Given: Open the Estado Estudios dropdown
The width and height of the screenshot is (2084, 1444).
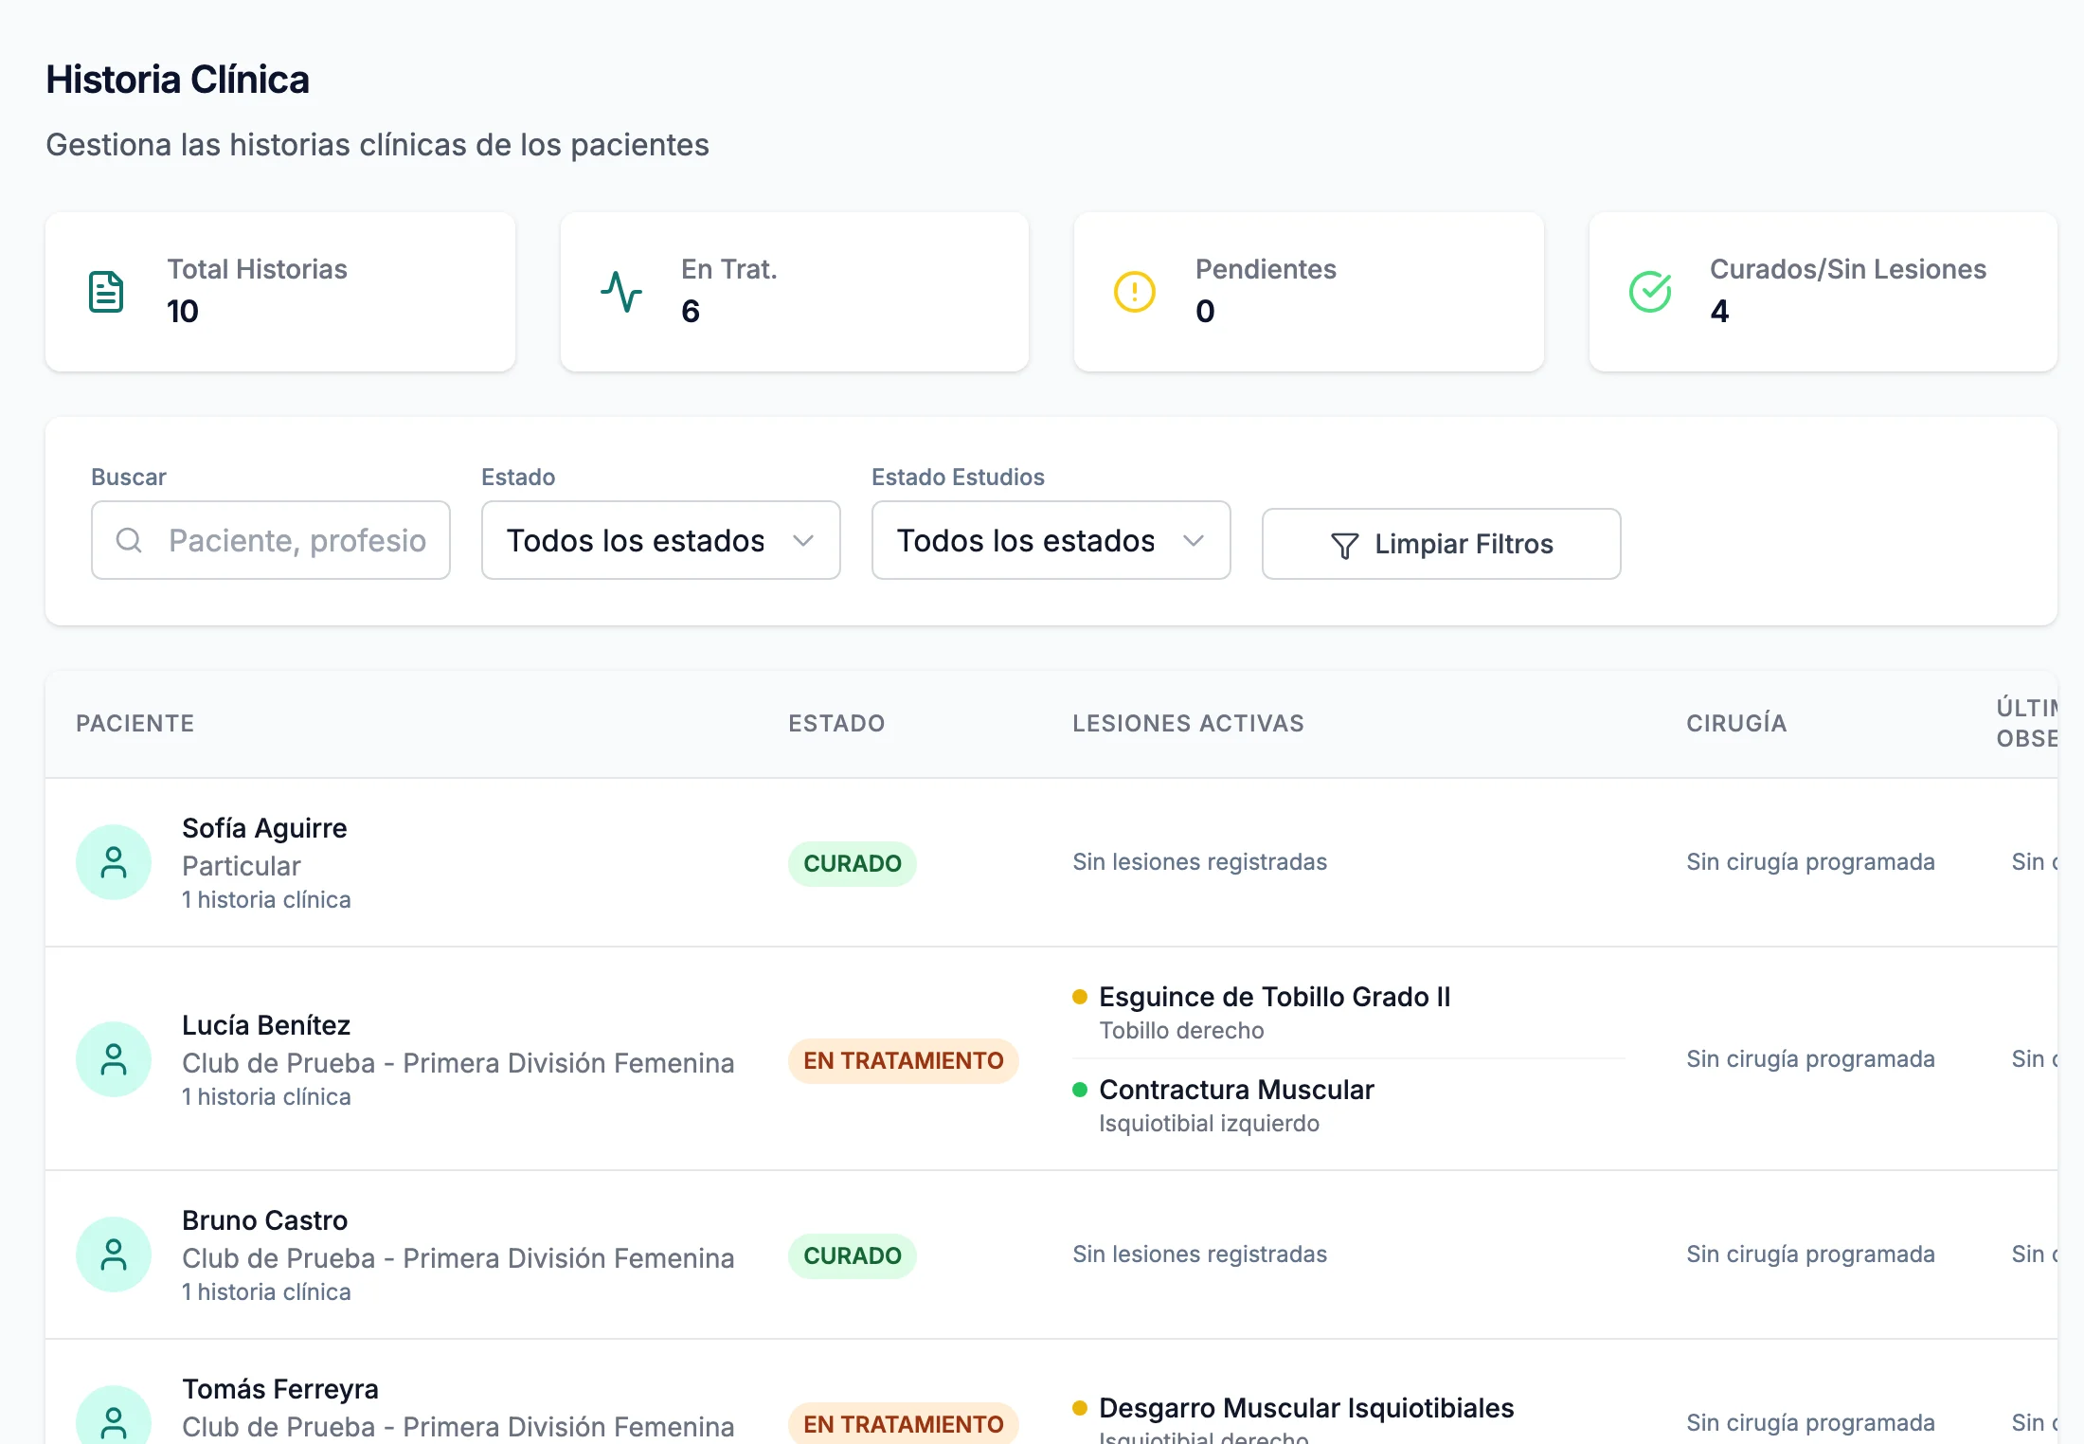Looking at the screenshot, I should [1051, 540].
